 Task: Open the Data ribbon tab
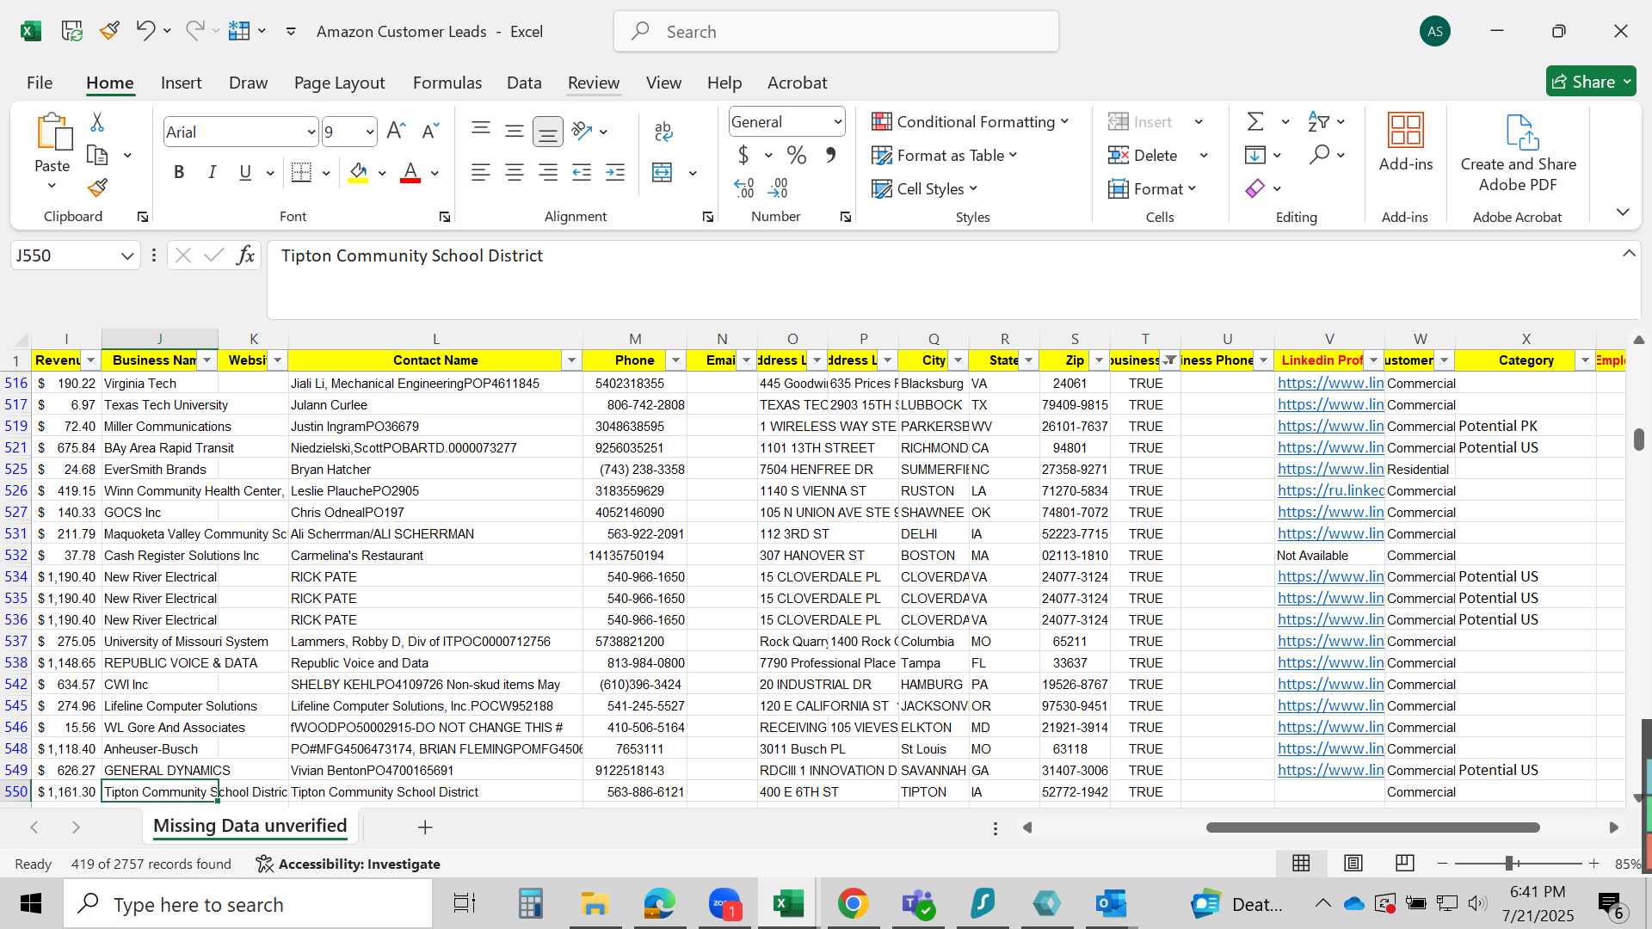click(524, 83)
